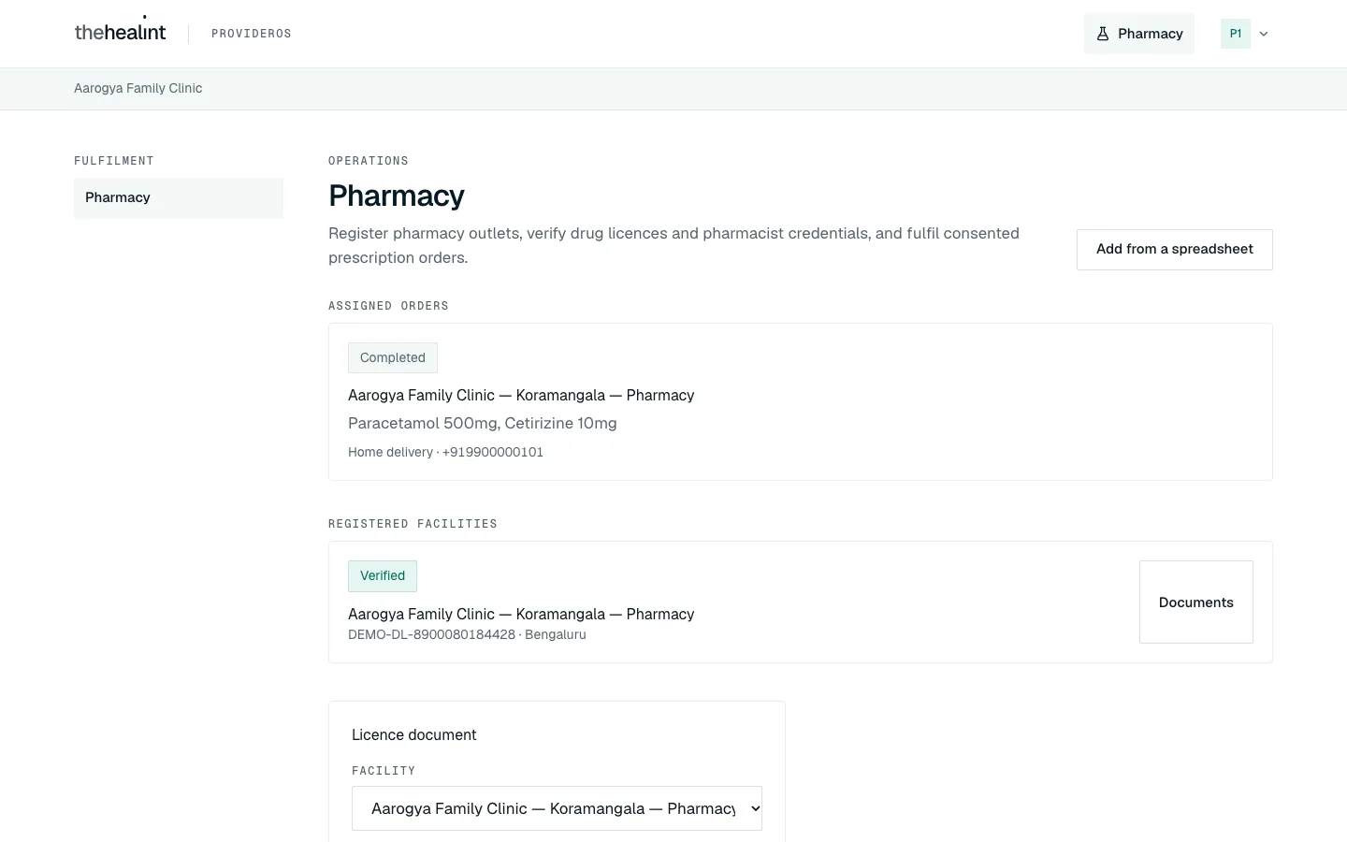Select Pharmacy in the Fulfilment sidebar
Viewport: 1347px width, 842px height.
coord(179,197)
